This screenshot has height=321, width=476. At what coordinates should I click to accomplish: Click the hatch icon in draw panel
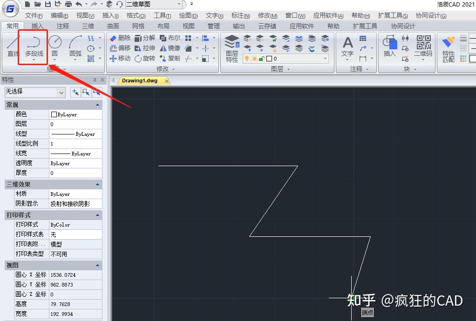pyautogui.click(x=91, y=59)
